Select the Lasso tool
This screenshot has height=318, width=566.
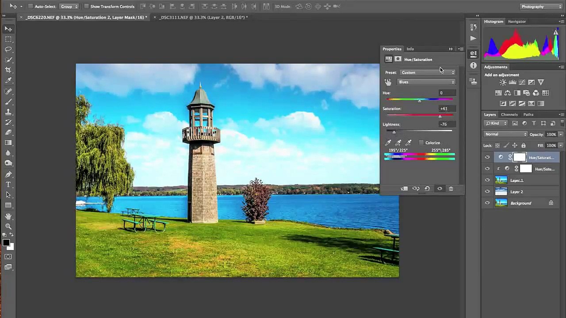8,49
